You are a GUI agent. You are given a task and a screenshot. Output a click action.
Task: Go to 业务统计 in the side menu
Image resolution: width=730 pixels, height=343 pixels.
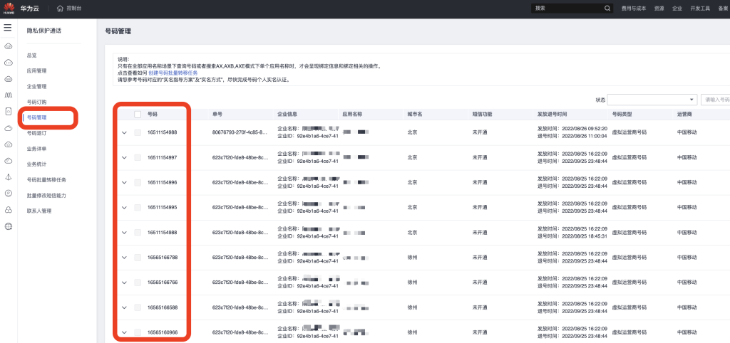click(x=36, y=164)
